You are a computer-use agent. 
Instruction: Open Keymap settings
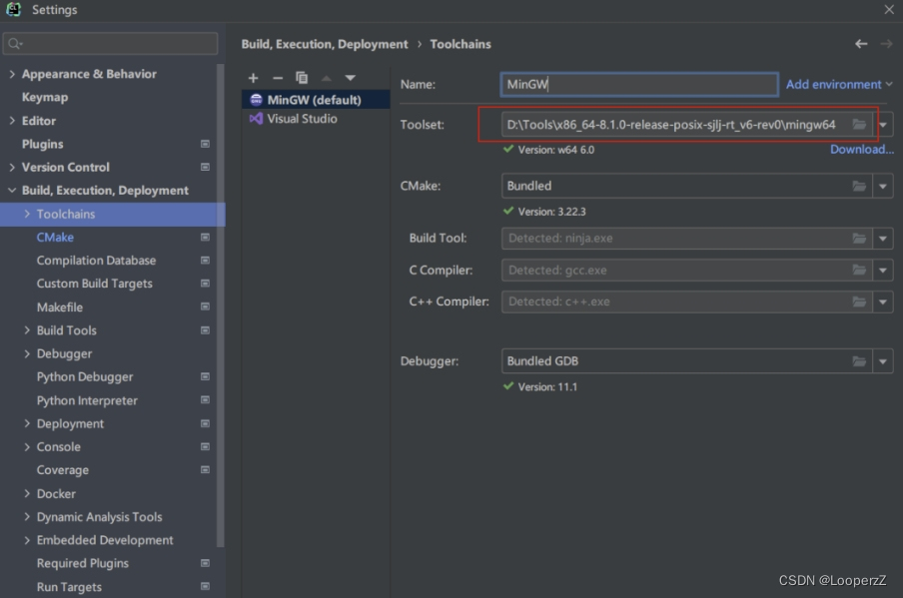(45, 97)
